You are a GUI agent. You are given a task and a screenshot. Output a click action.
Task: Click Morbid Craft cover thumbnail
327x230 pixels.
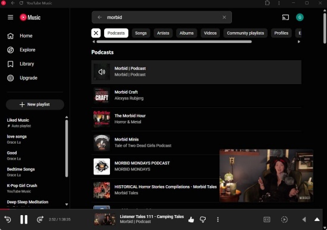click(x=102, y=95)
